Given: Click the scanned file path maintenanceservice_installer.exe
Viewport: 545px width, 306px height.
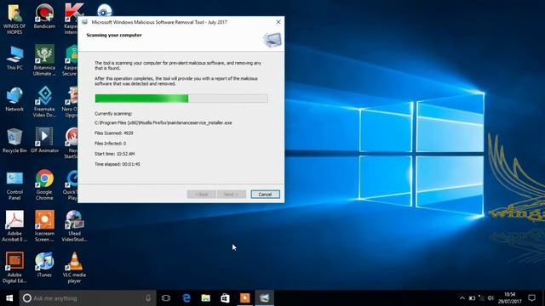Looking at the screenshot, I should pos(163,122).
